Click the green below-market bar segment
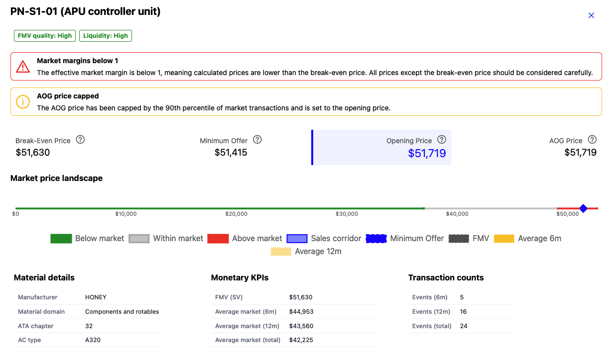 (x=220, y=208)
